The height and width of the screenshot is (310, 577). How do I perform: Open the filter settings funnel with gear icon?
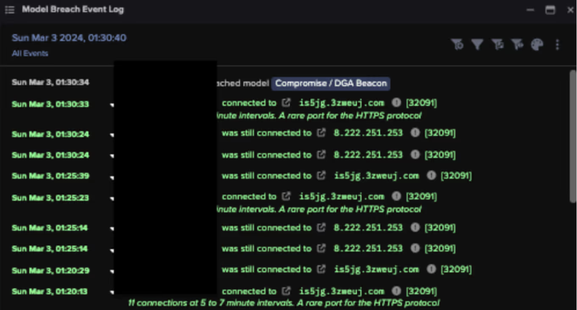click(458, 45)
